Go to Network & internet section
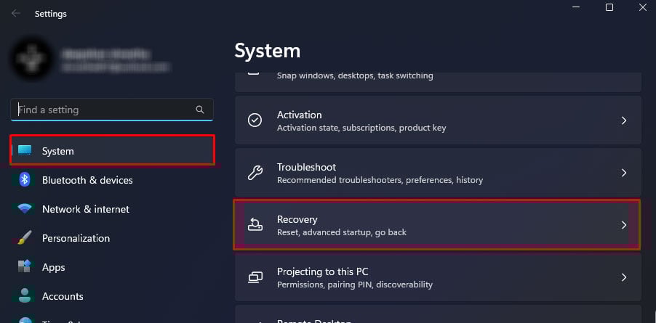 click(86, 209)
